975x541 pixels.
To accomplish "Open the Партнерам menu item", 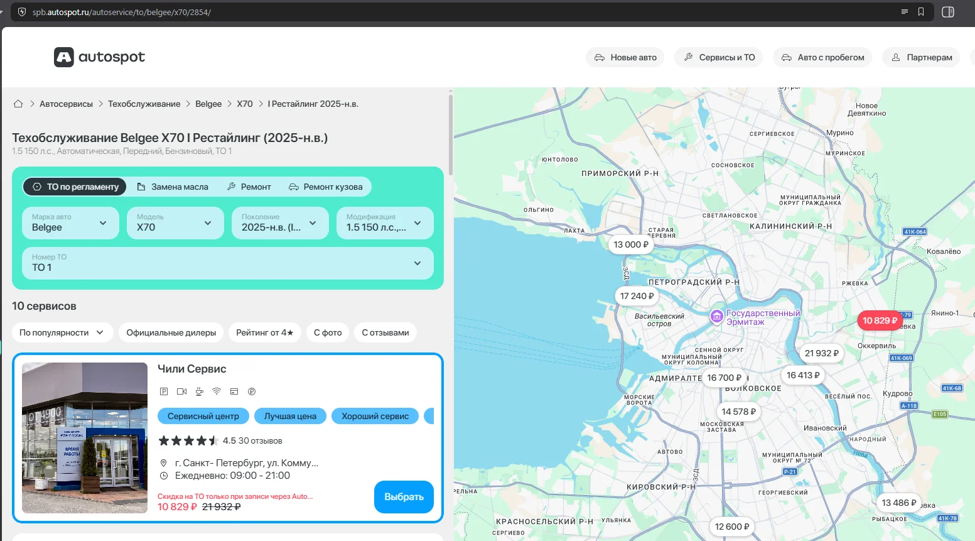I will coord(921,57).
